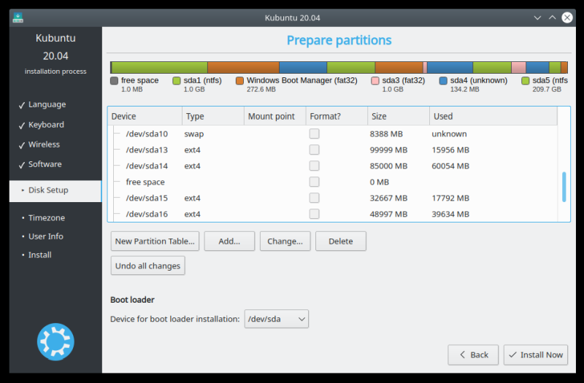Toggle Format checkbox in the free space row
584x383 pixels.
pyautogui.click(x=315, y=182)
